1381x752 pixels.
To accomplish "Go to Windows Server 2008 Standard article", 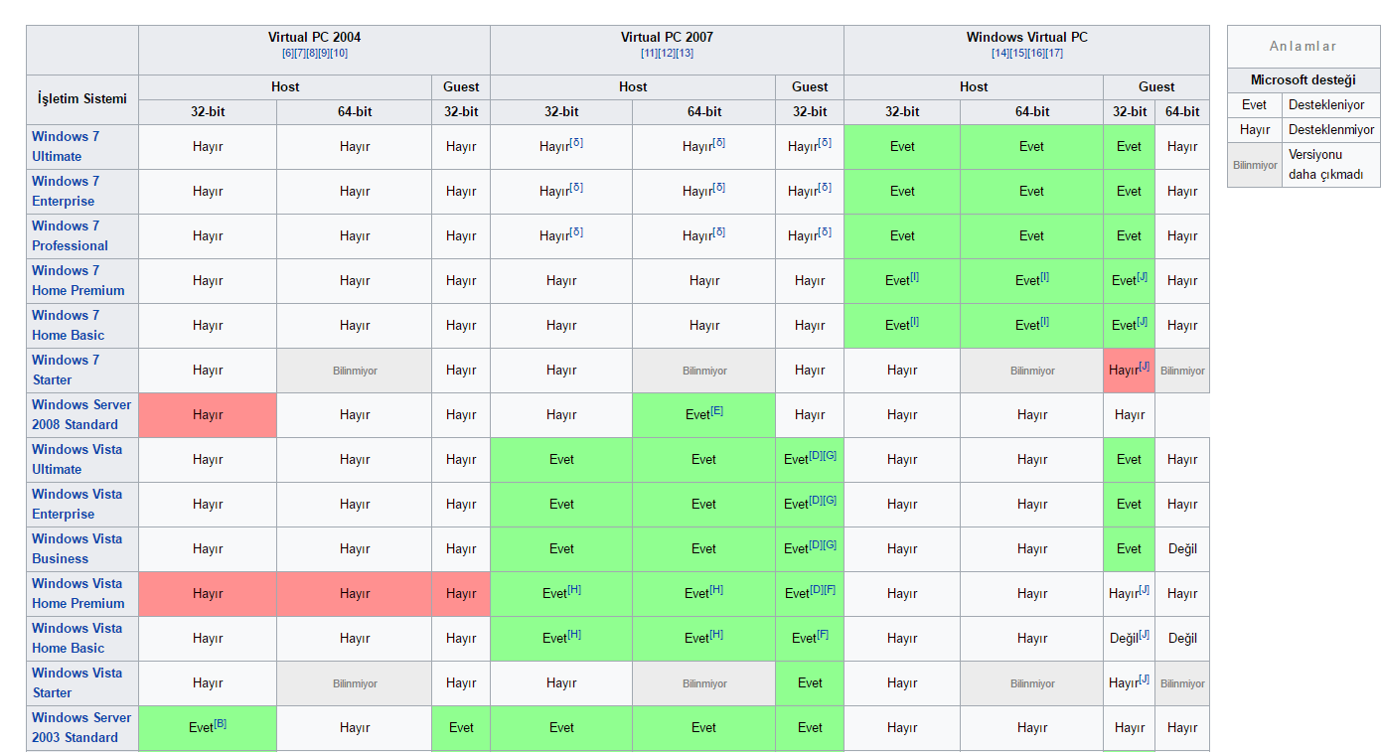I will 81,414.
